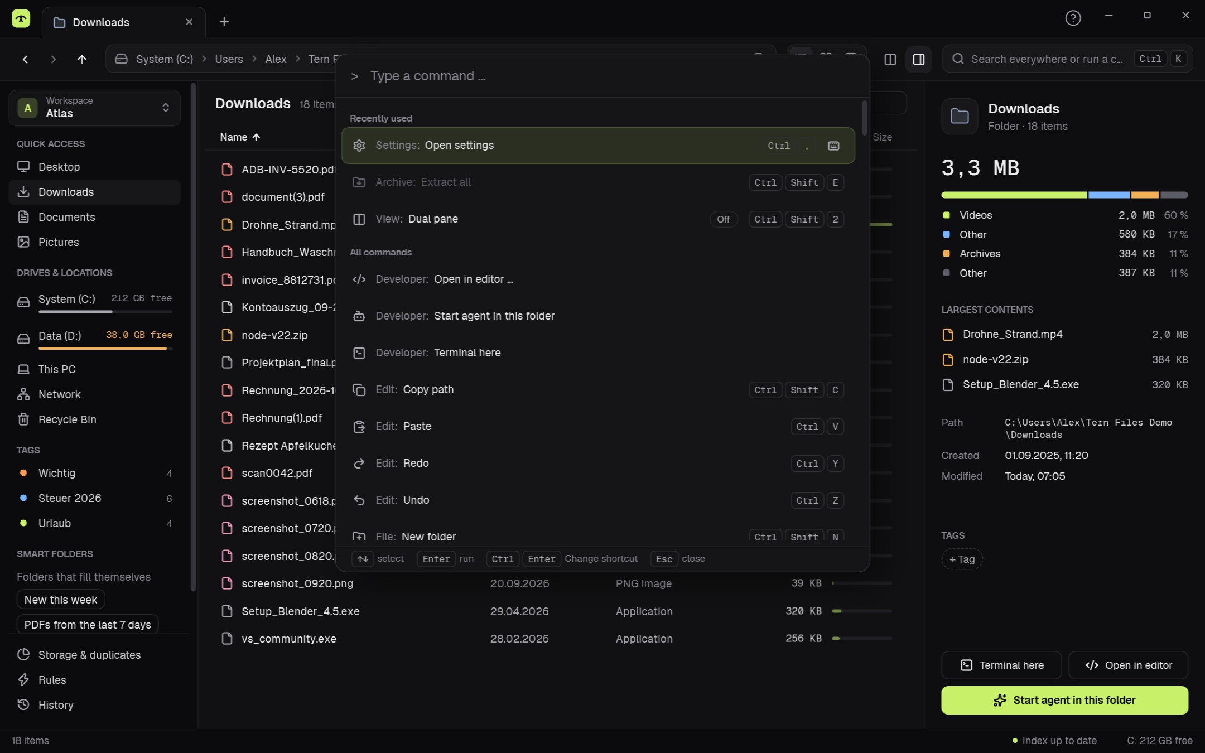Open PDFs from the last 7 days
The width and height of the screenshot is (1205, 753).
pos(88,625)
